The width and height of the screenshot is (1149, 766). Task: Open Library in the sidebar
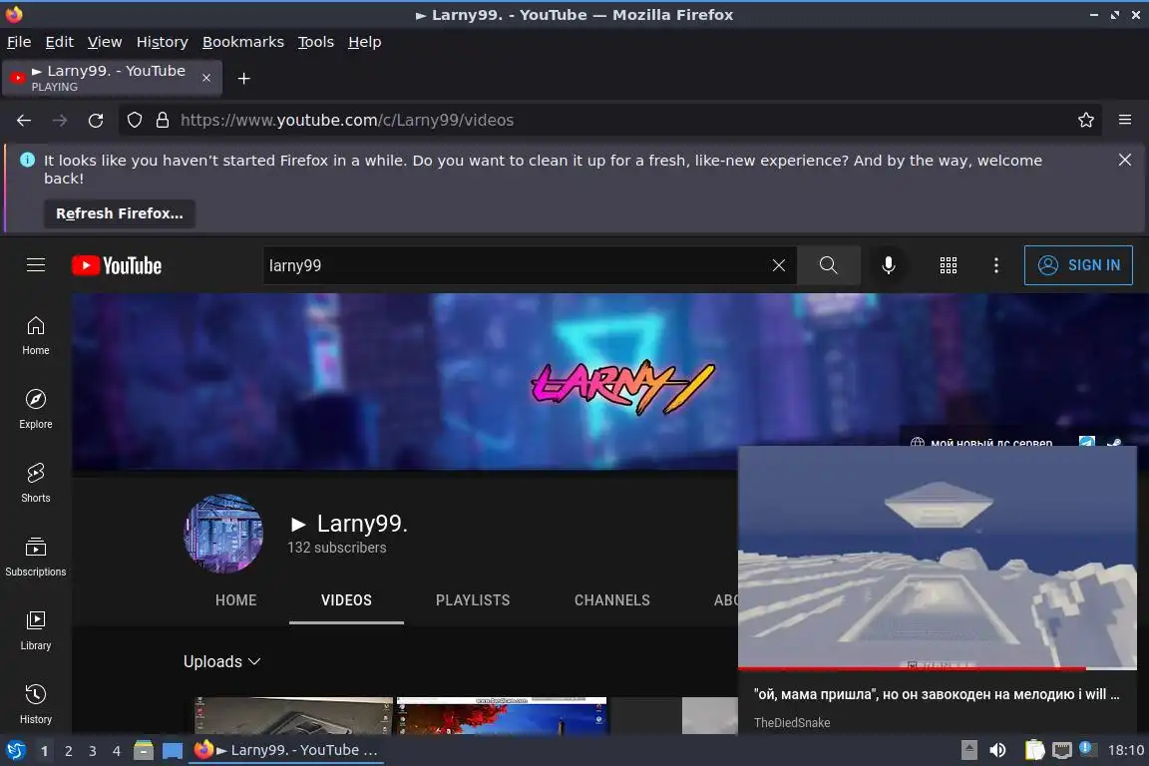point(36,630)
